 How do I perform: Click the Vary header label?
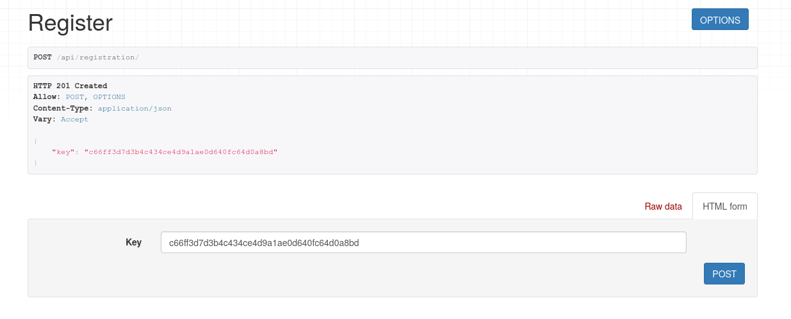coord(44,120)
